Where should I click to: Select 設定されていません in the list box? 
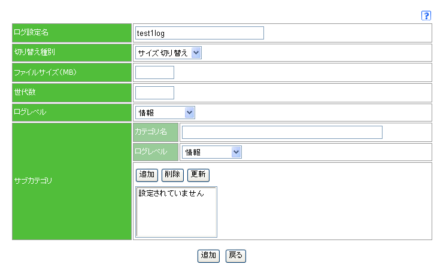point(171,193)
